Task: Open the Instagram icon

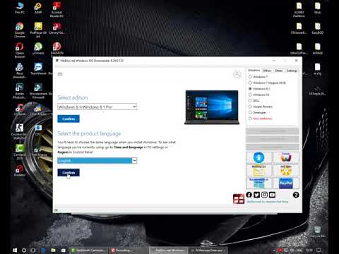Action: point(264,195)
